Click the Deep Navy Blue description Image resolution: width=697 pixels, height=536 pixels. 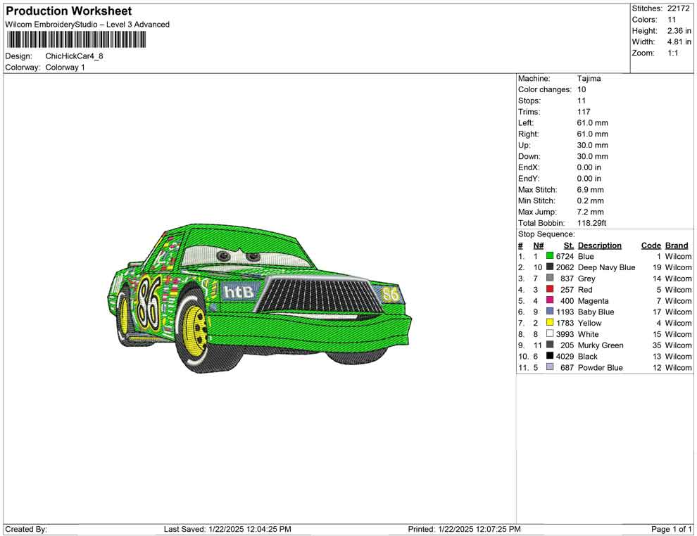606,267
